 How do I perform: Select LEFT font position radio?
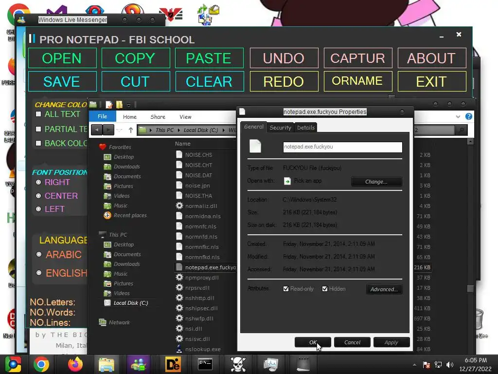pos(38,209)
